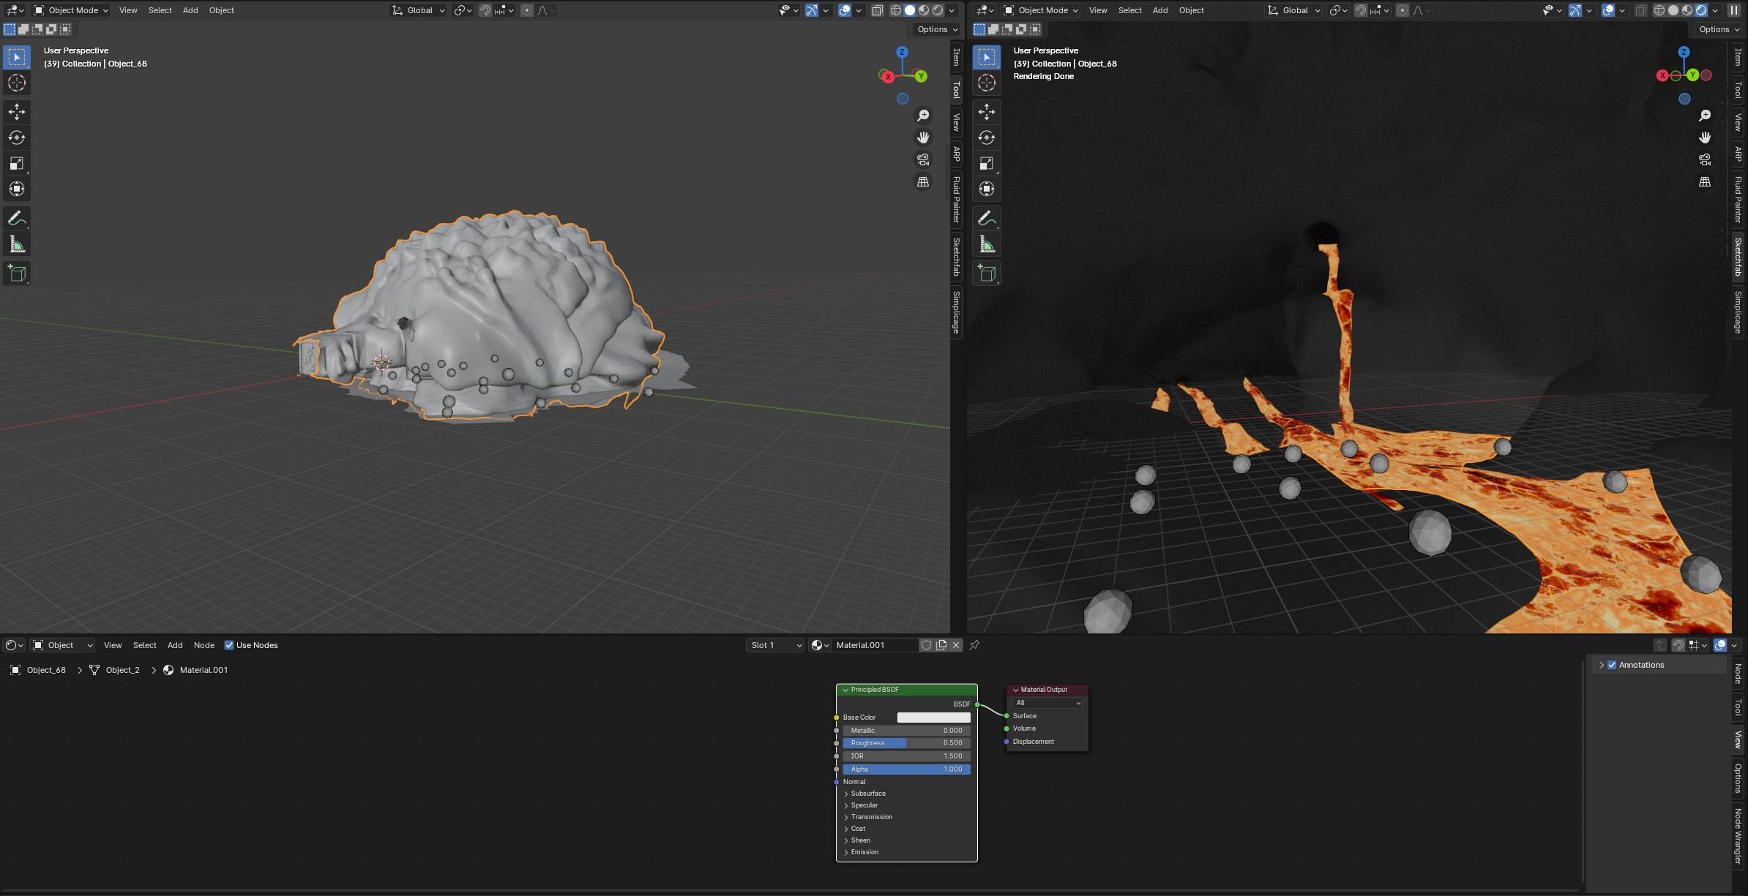The height and width of the screenshot is (896, 1748).
Task: Click Object_68 in node editor breadcrumb
Action: [46, 670]
